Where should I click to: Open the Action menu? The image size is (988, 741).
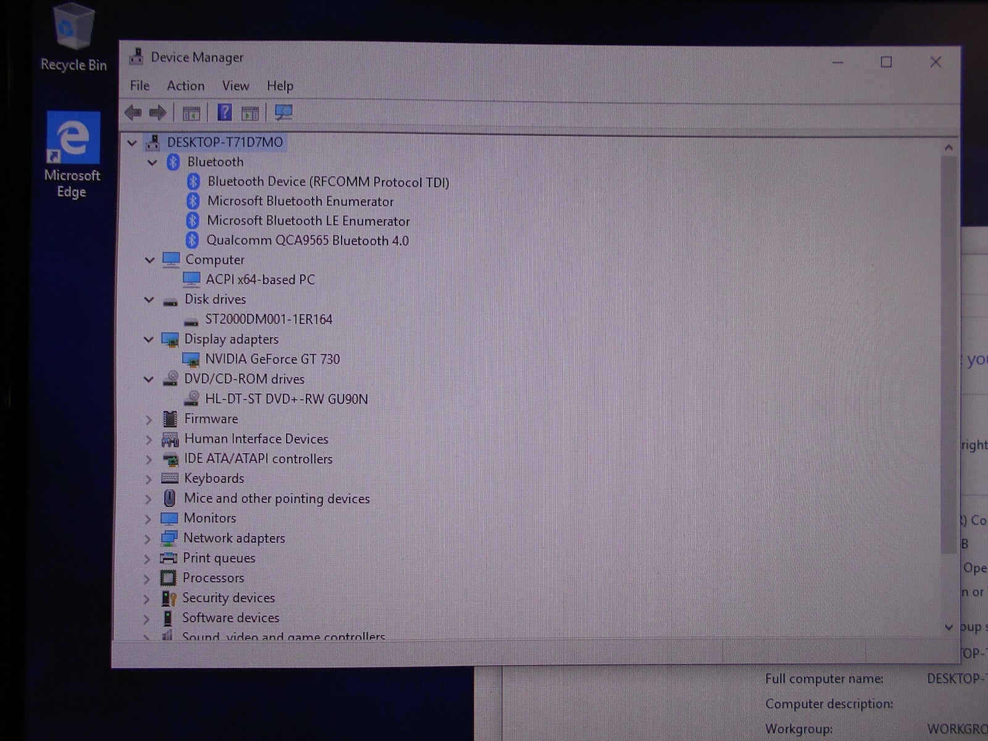click(185, 86)
